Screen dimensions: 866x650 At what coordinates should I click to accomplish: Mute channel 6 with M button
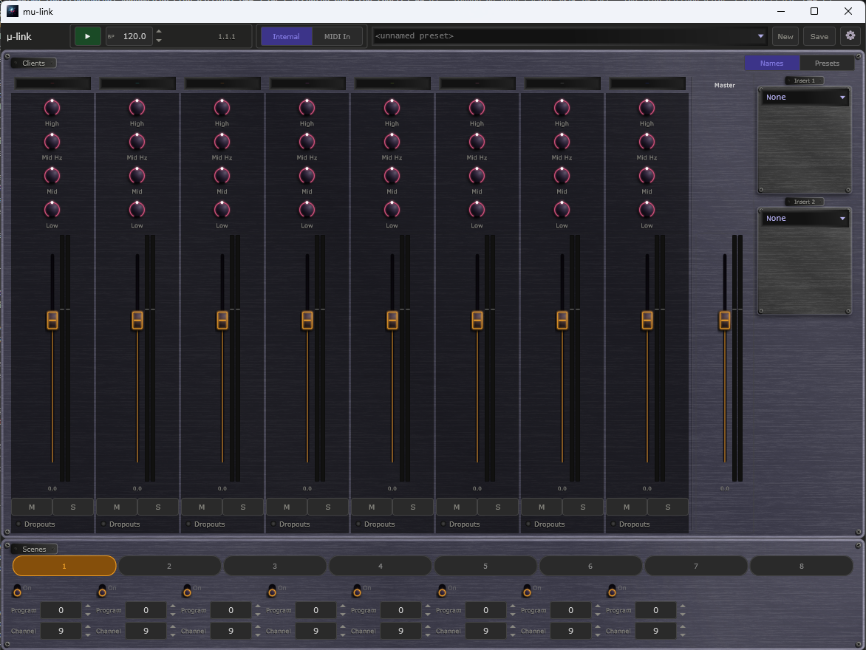click(x=457, y=507)
